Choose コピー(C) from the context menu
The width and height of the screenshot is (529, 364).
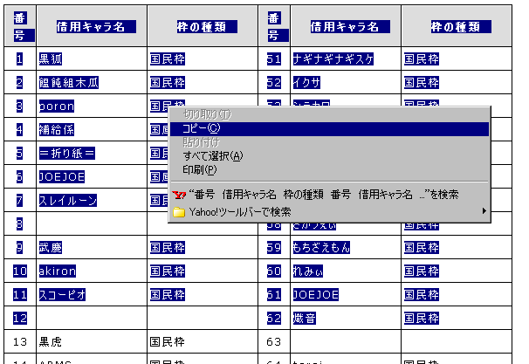click(x=329, y=128)
